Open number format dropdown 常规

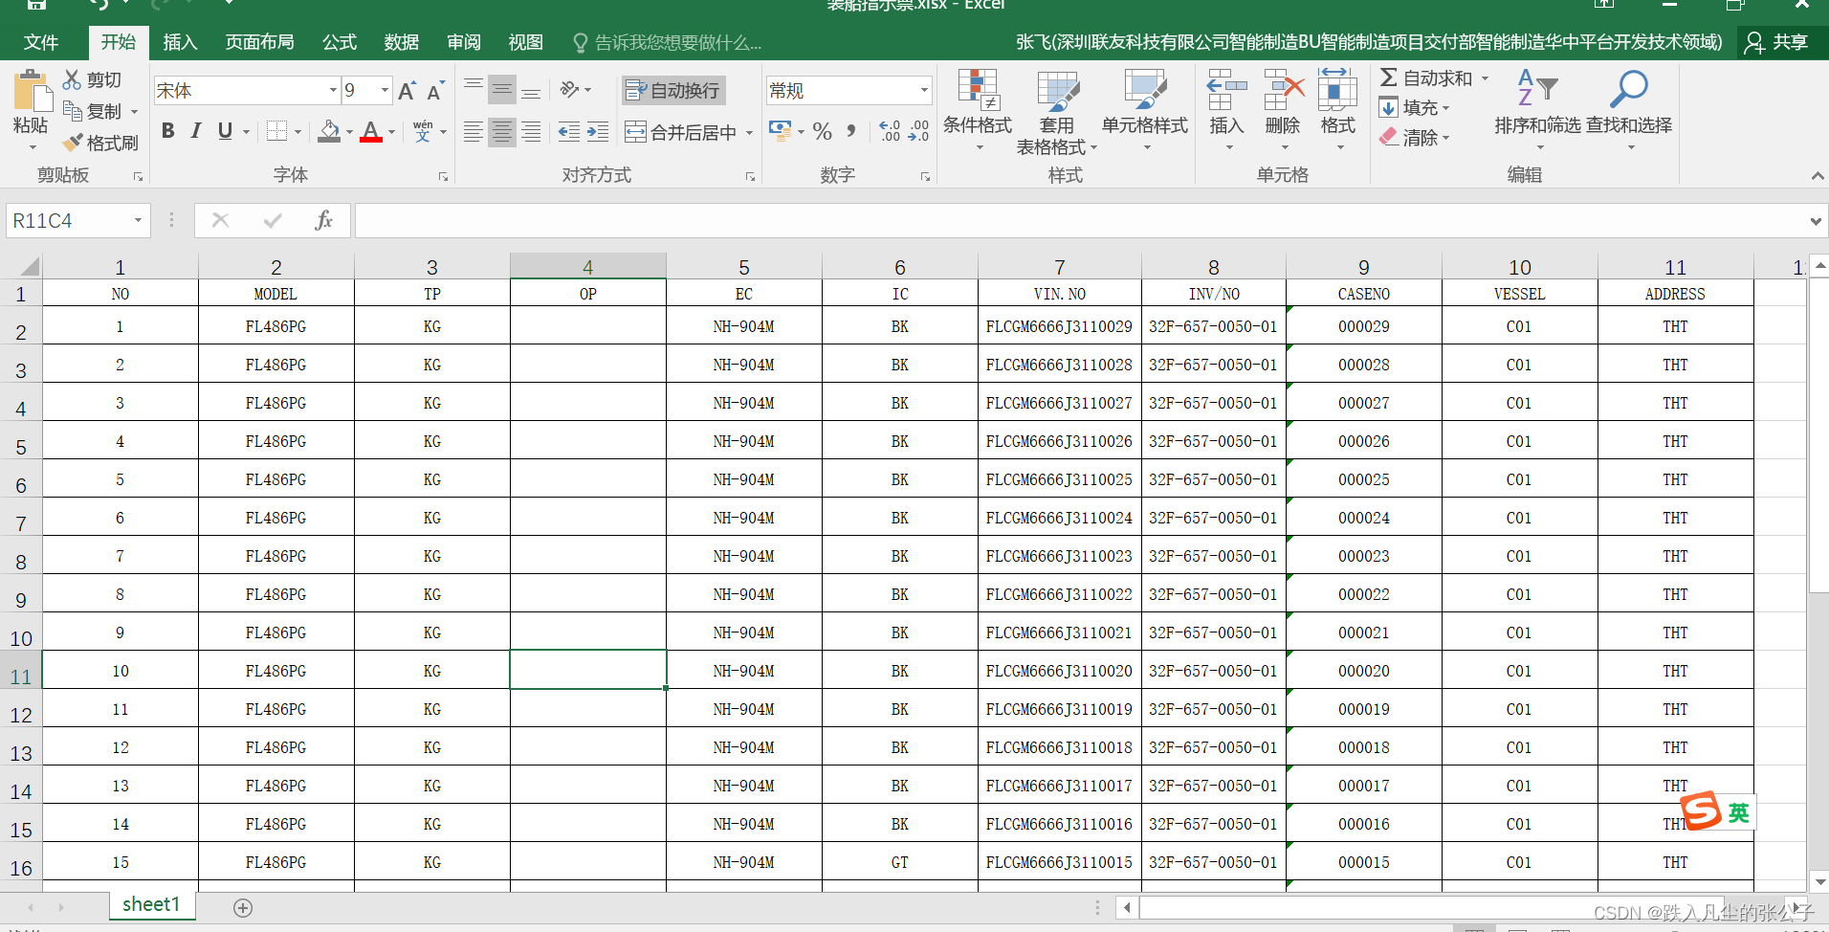(x=924, y=90)
